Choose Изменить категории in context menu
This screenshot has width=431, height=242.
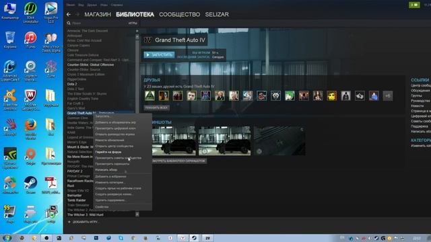pyautogui.click(x=123, y=182)
